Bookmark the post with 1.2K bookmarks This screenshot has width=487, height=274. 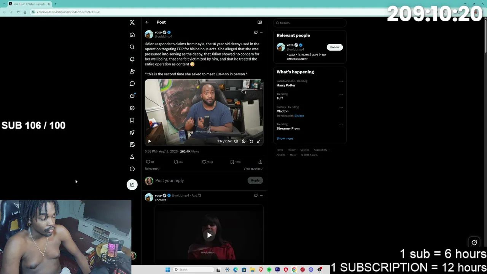point(236,162)
